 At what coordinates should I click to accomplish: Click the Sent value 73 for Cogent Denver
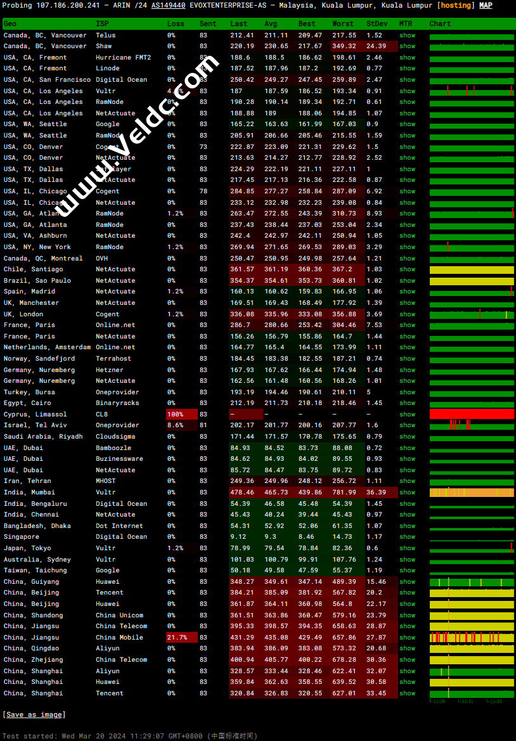203,146
